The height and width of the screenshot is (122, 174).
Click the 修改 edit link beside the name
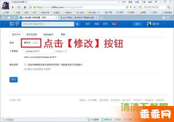click(x=35, y=43)
